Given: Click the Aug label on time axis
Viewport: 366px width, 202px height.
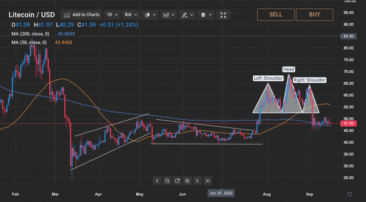Looking at the screenshot, I should pos(267,194).
